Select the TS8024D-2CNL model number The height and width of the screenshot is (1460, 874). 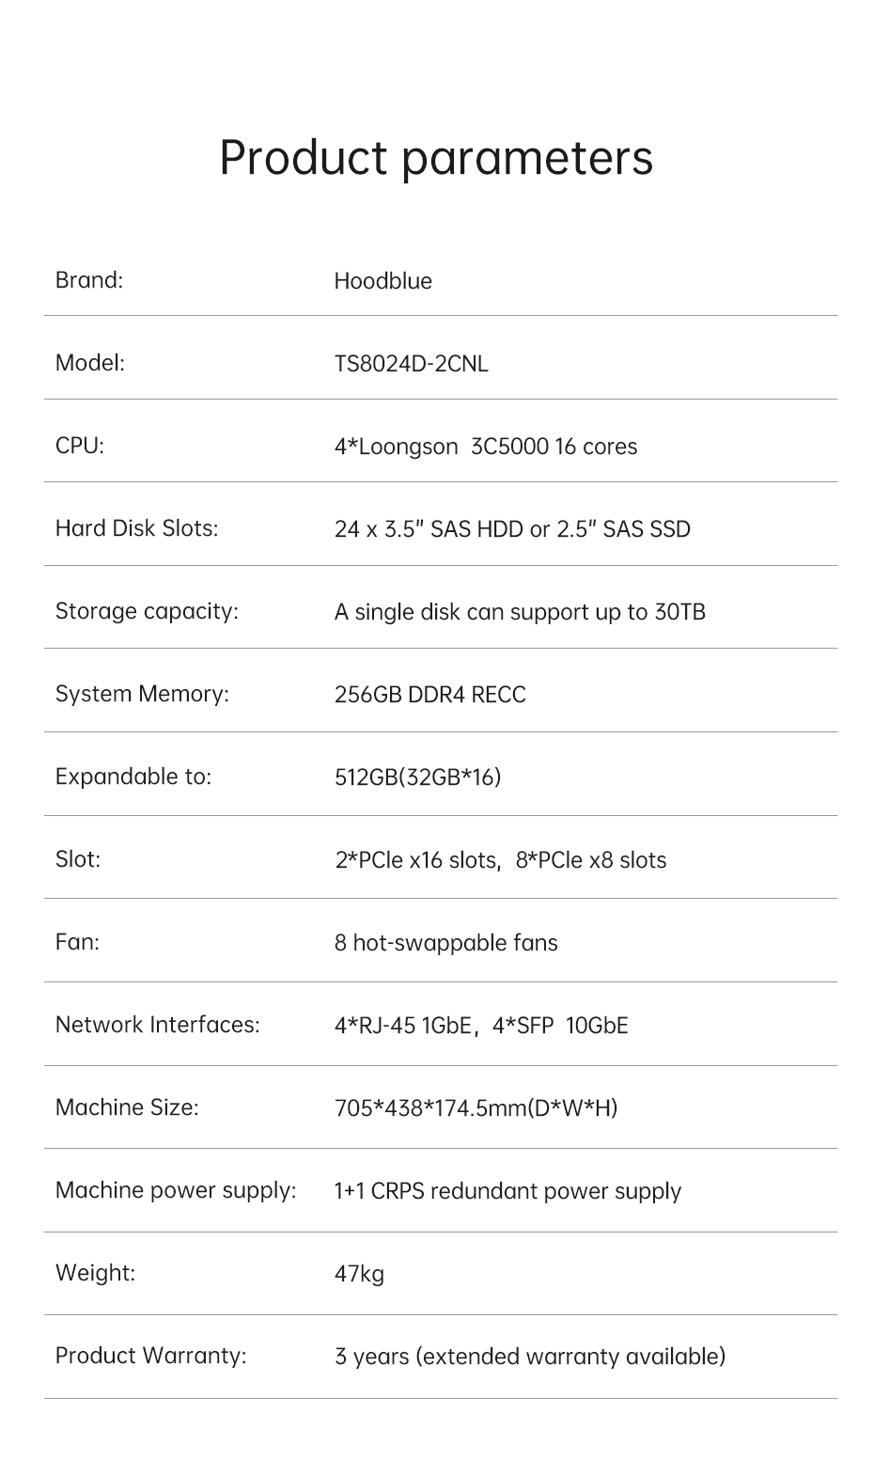[x=411, y=364]
